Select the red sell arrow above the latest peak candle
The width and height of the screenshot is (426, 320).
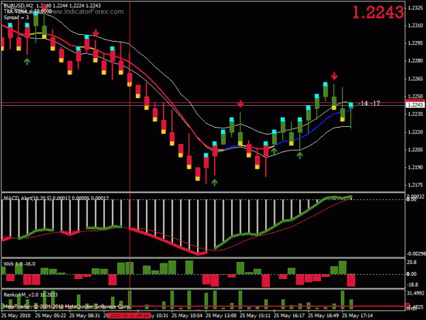(x=334, y=76)
